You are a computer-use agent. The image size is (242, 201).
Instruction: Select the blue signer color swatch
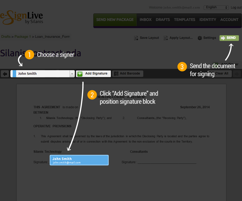point(14,74)
